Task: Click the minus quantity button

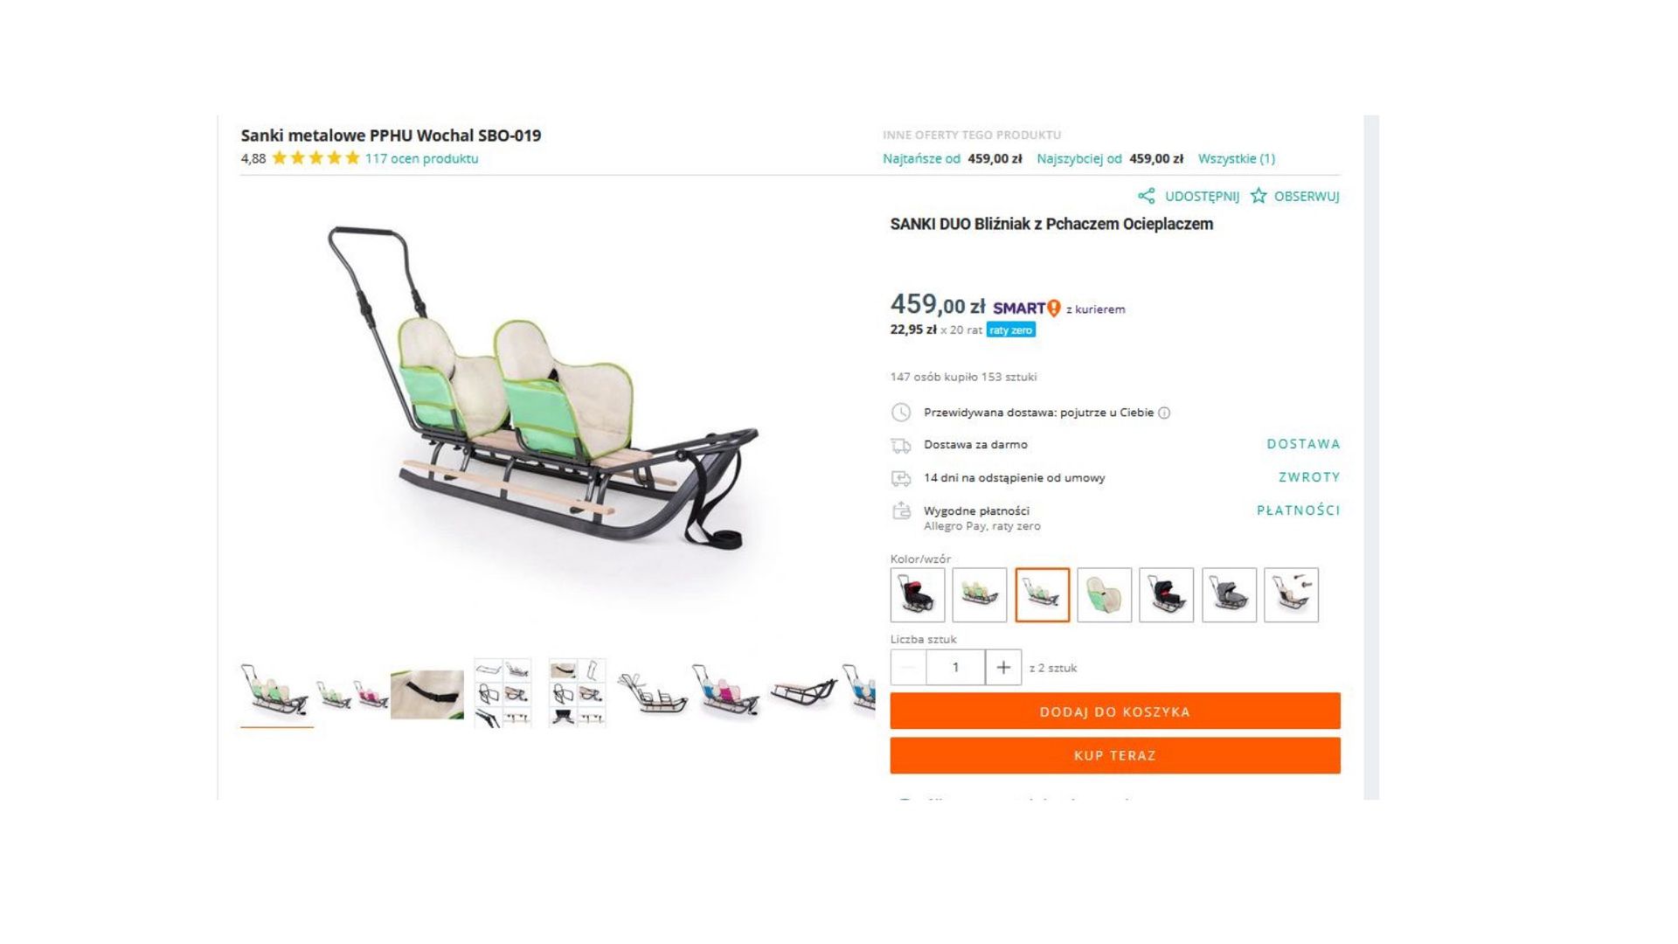Action: pyautogui.click(x=908, y=668)
